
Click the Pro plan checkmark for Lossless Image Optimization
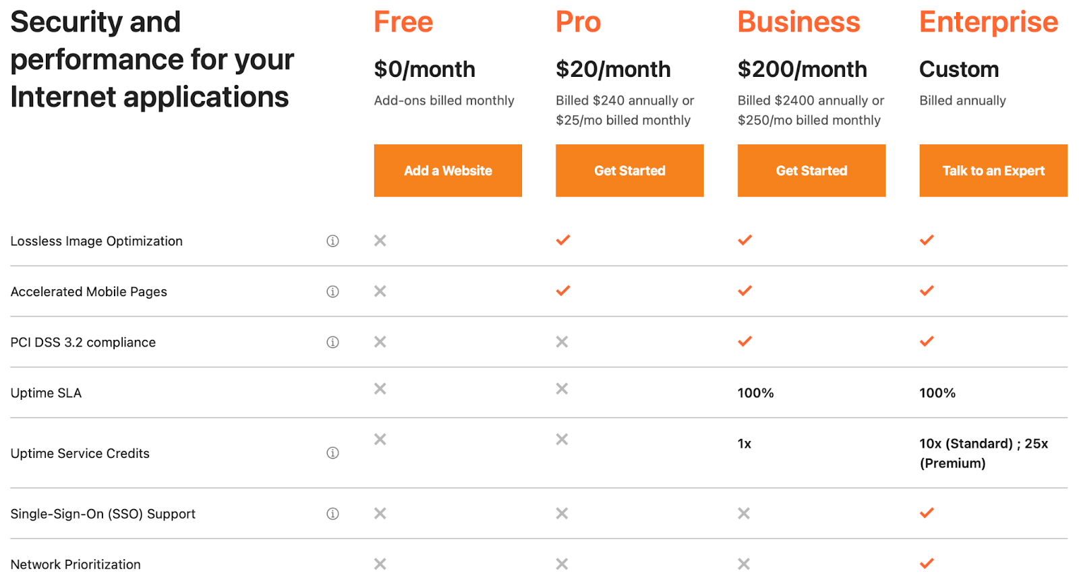(x=562, y=240)
